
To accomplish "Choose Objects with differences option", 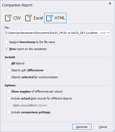I will click(8, 70).
